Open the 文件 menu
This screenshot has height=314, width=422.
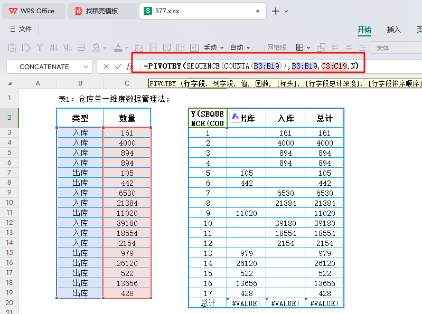(21, 29)
